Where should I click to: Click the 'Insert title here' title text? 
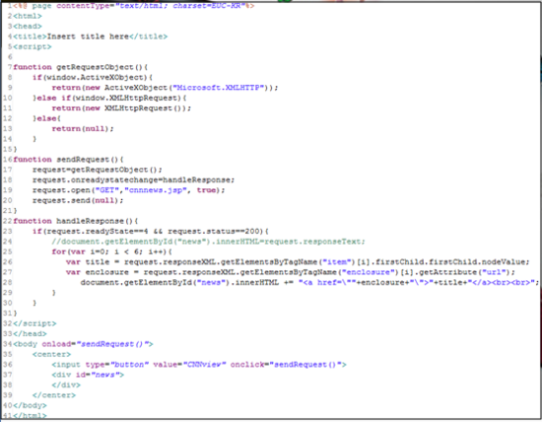pyautogui.click(x=88, y=36)
